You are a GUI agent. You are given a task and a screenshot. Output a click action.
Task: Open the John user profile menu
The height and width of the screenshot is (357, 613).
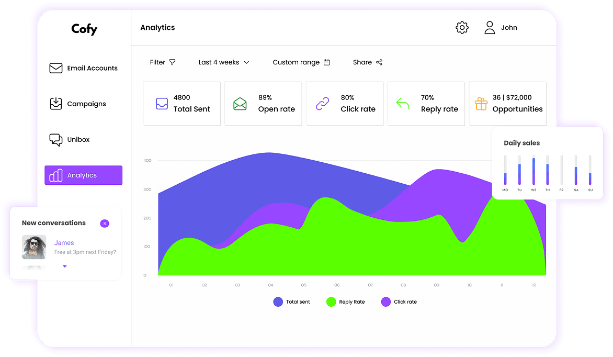(x=501, y=27)
